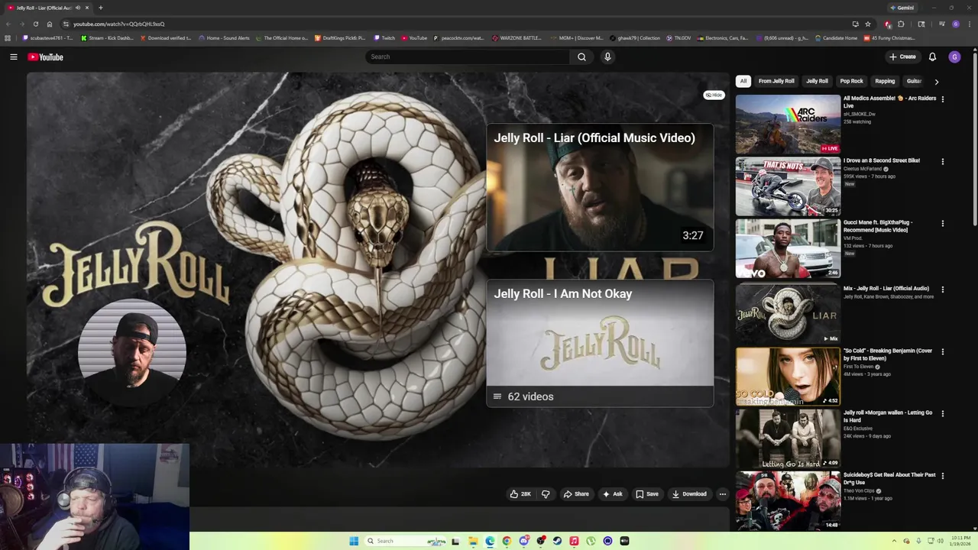This screenshot has height=550, width=978.
Task: Open Steam from the taskbar
Action: click(x=557, y=541)
